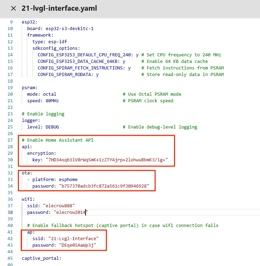Click line number 38 in the gutter

10,212
